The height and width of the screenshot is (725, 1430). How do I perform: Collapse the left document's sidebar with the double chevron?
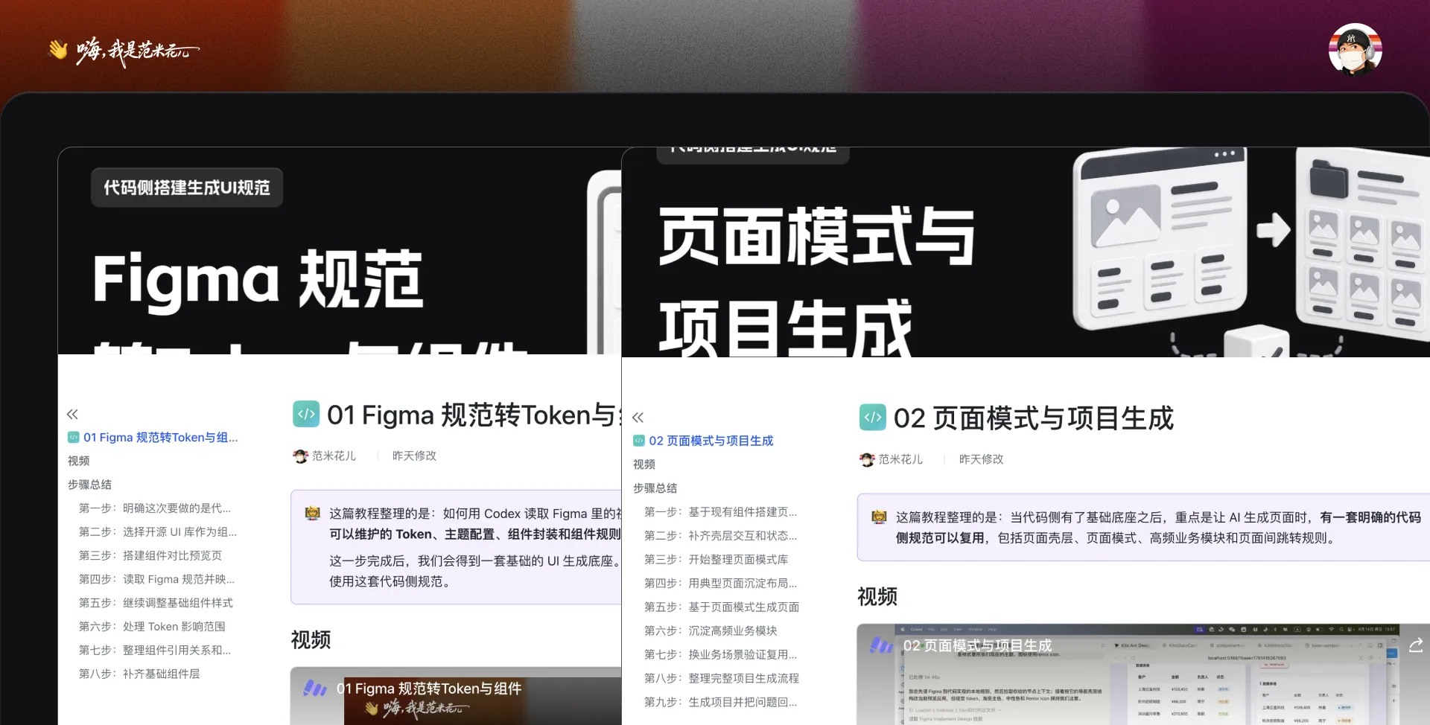tap(72, 414)
